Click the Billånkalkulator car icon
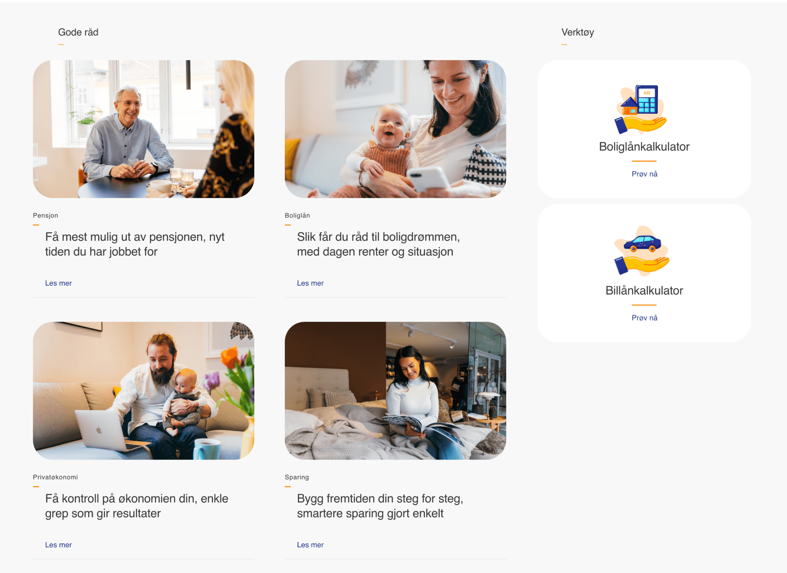 click(x=642, y=251)
